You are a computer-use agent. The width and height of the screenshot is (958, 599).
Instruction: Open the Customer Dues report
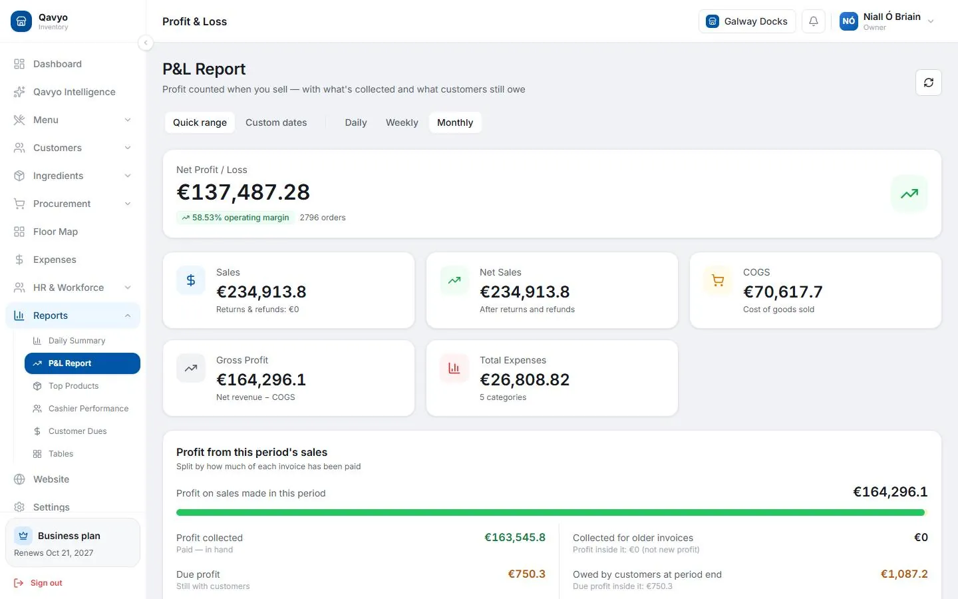tap(82, 431)
